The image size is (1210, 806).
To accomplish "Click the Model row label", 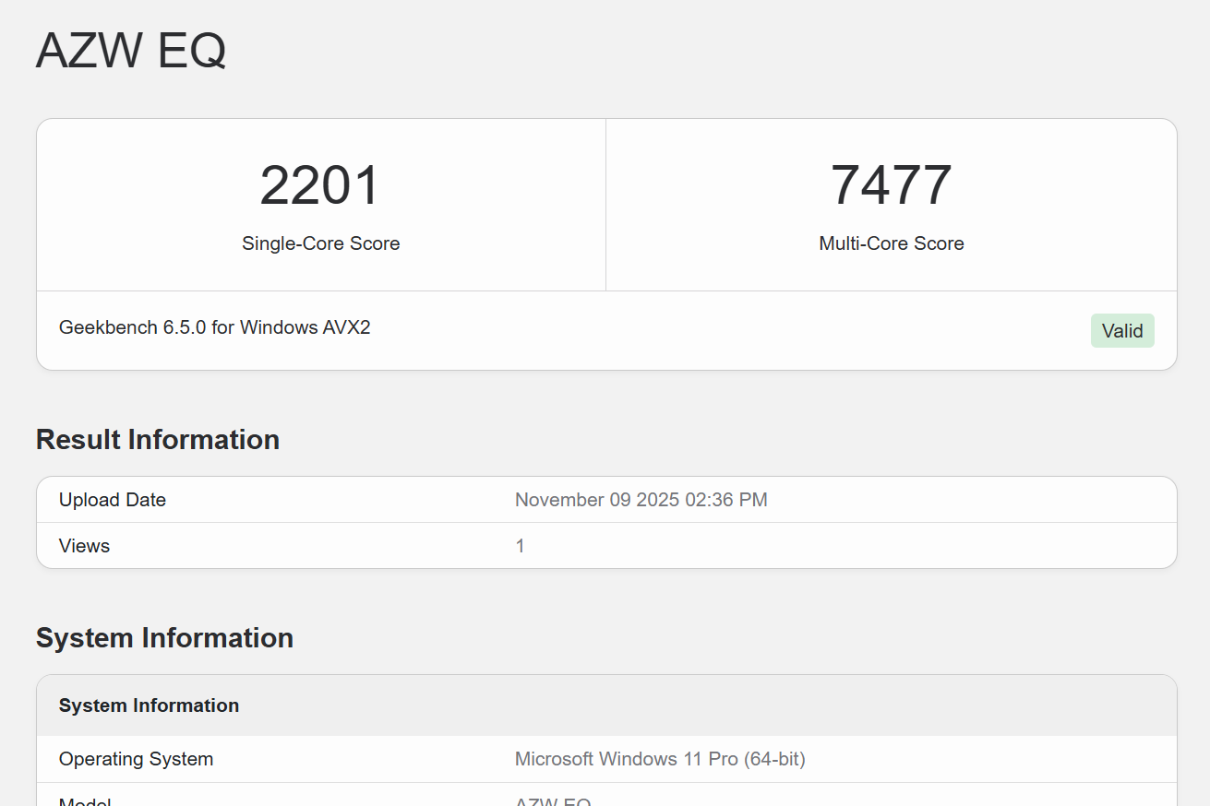I will pos(85,800).
